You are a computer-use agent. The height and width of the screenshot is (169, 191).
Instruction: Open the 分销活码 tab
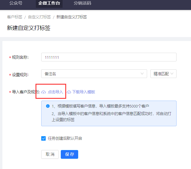pyautogui.click(x=82, y=3)
